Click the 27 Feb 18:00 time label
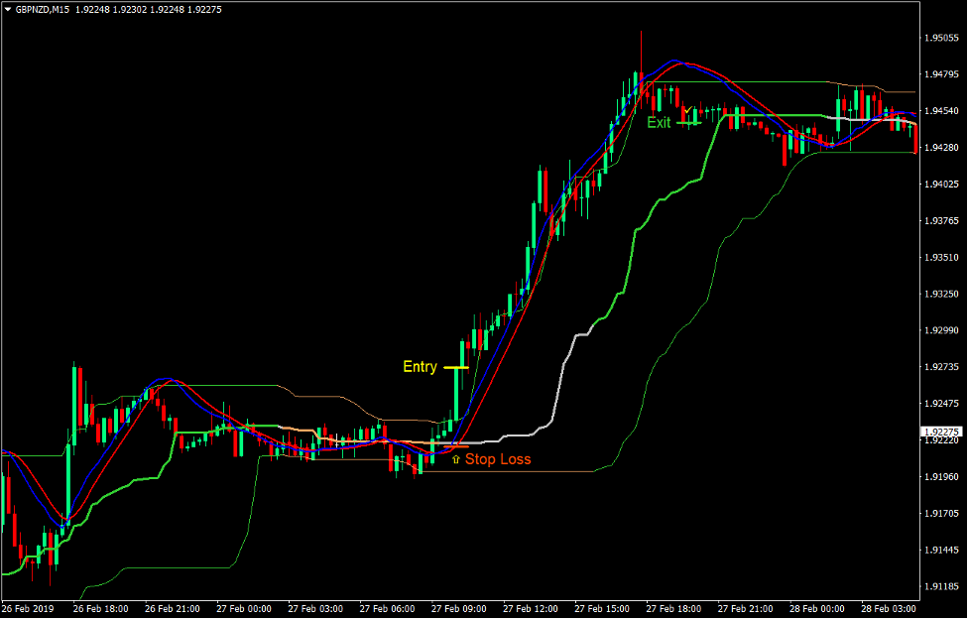969x620 pixels. (672, 607)
